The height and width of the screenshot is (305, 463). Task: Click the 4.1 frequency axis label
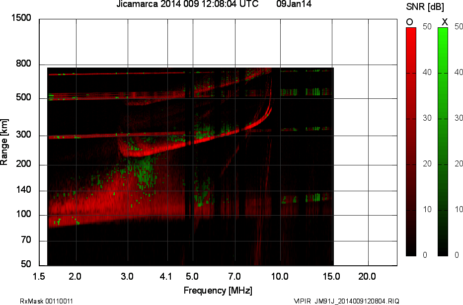tap(165, 277)
